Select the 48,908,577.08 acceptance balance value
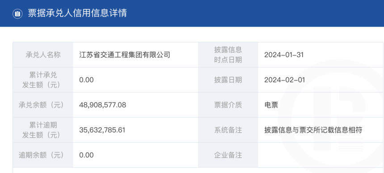Screen dimensions: 384x173 pos(103,105)
